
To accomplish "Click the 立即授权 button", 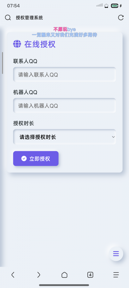I will tap(36, 158).
